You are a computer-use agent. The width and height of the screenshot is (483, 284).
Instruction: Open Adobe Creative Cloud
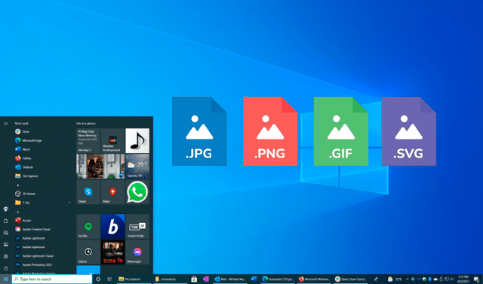[32, 229]
